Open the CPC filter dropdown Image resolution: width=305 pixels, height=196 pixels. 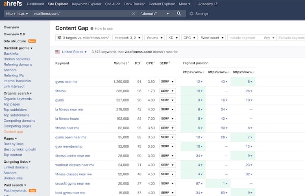[189, 38]
